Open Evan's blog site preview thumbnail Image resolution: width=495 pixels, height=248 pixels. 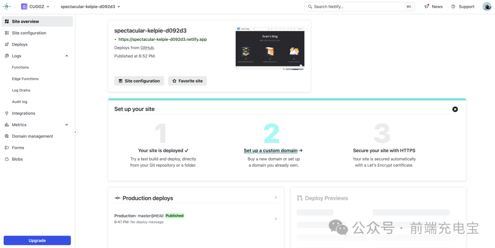270,48
